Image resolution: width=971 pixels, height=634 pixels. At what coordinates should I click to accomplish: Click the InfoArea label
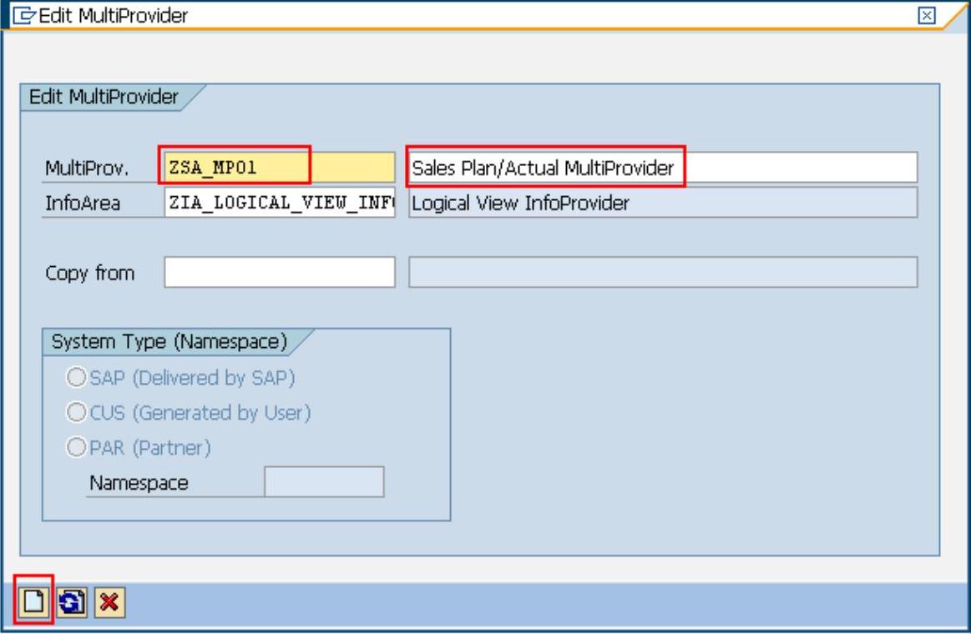point(83,204)
